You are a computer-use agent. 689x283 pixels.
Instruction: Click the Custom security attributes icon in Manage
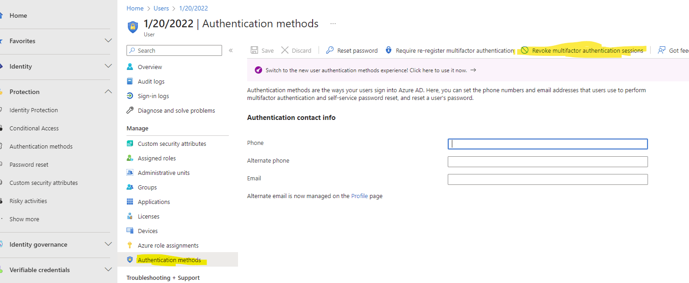(x=130, y=144)
